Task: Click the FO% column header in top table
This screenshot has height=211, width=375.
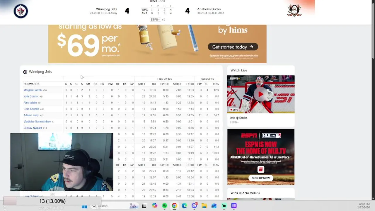Action: 216,84
